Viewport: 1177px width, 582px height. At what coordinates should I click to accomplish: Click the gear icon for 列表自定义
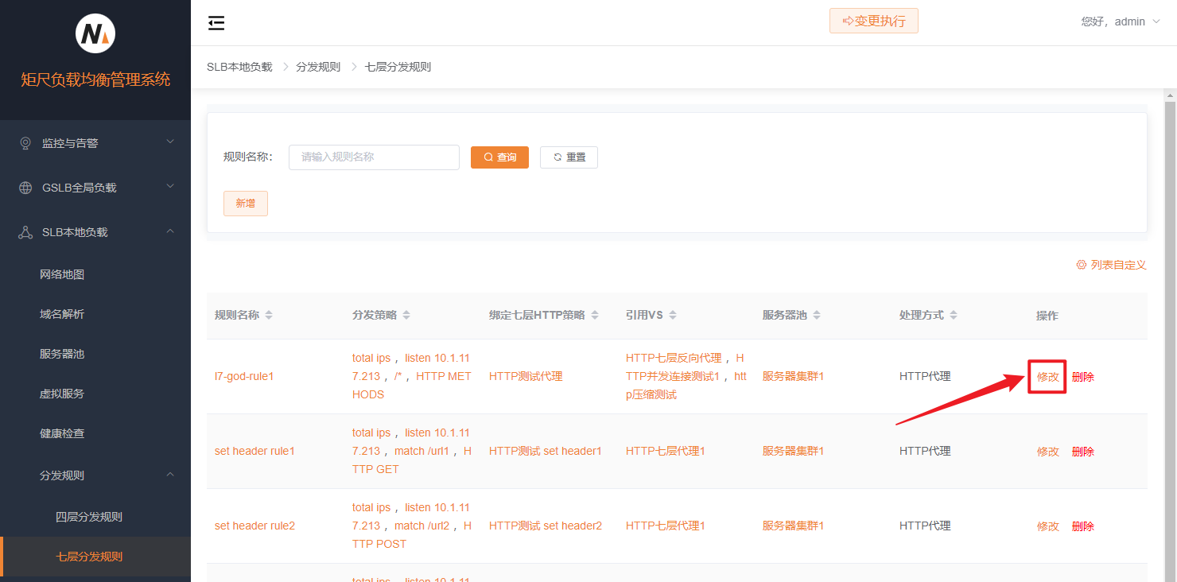[1081, 265]
